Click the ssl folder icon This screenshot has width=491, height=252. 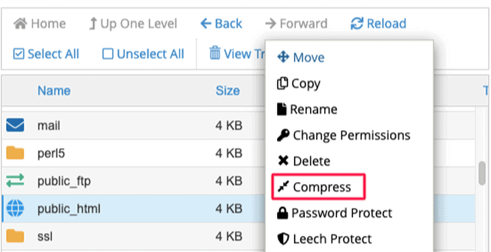click(15, 236)
